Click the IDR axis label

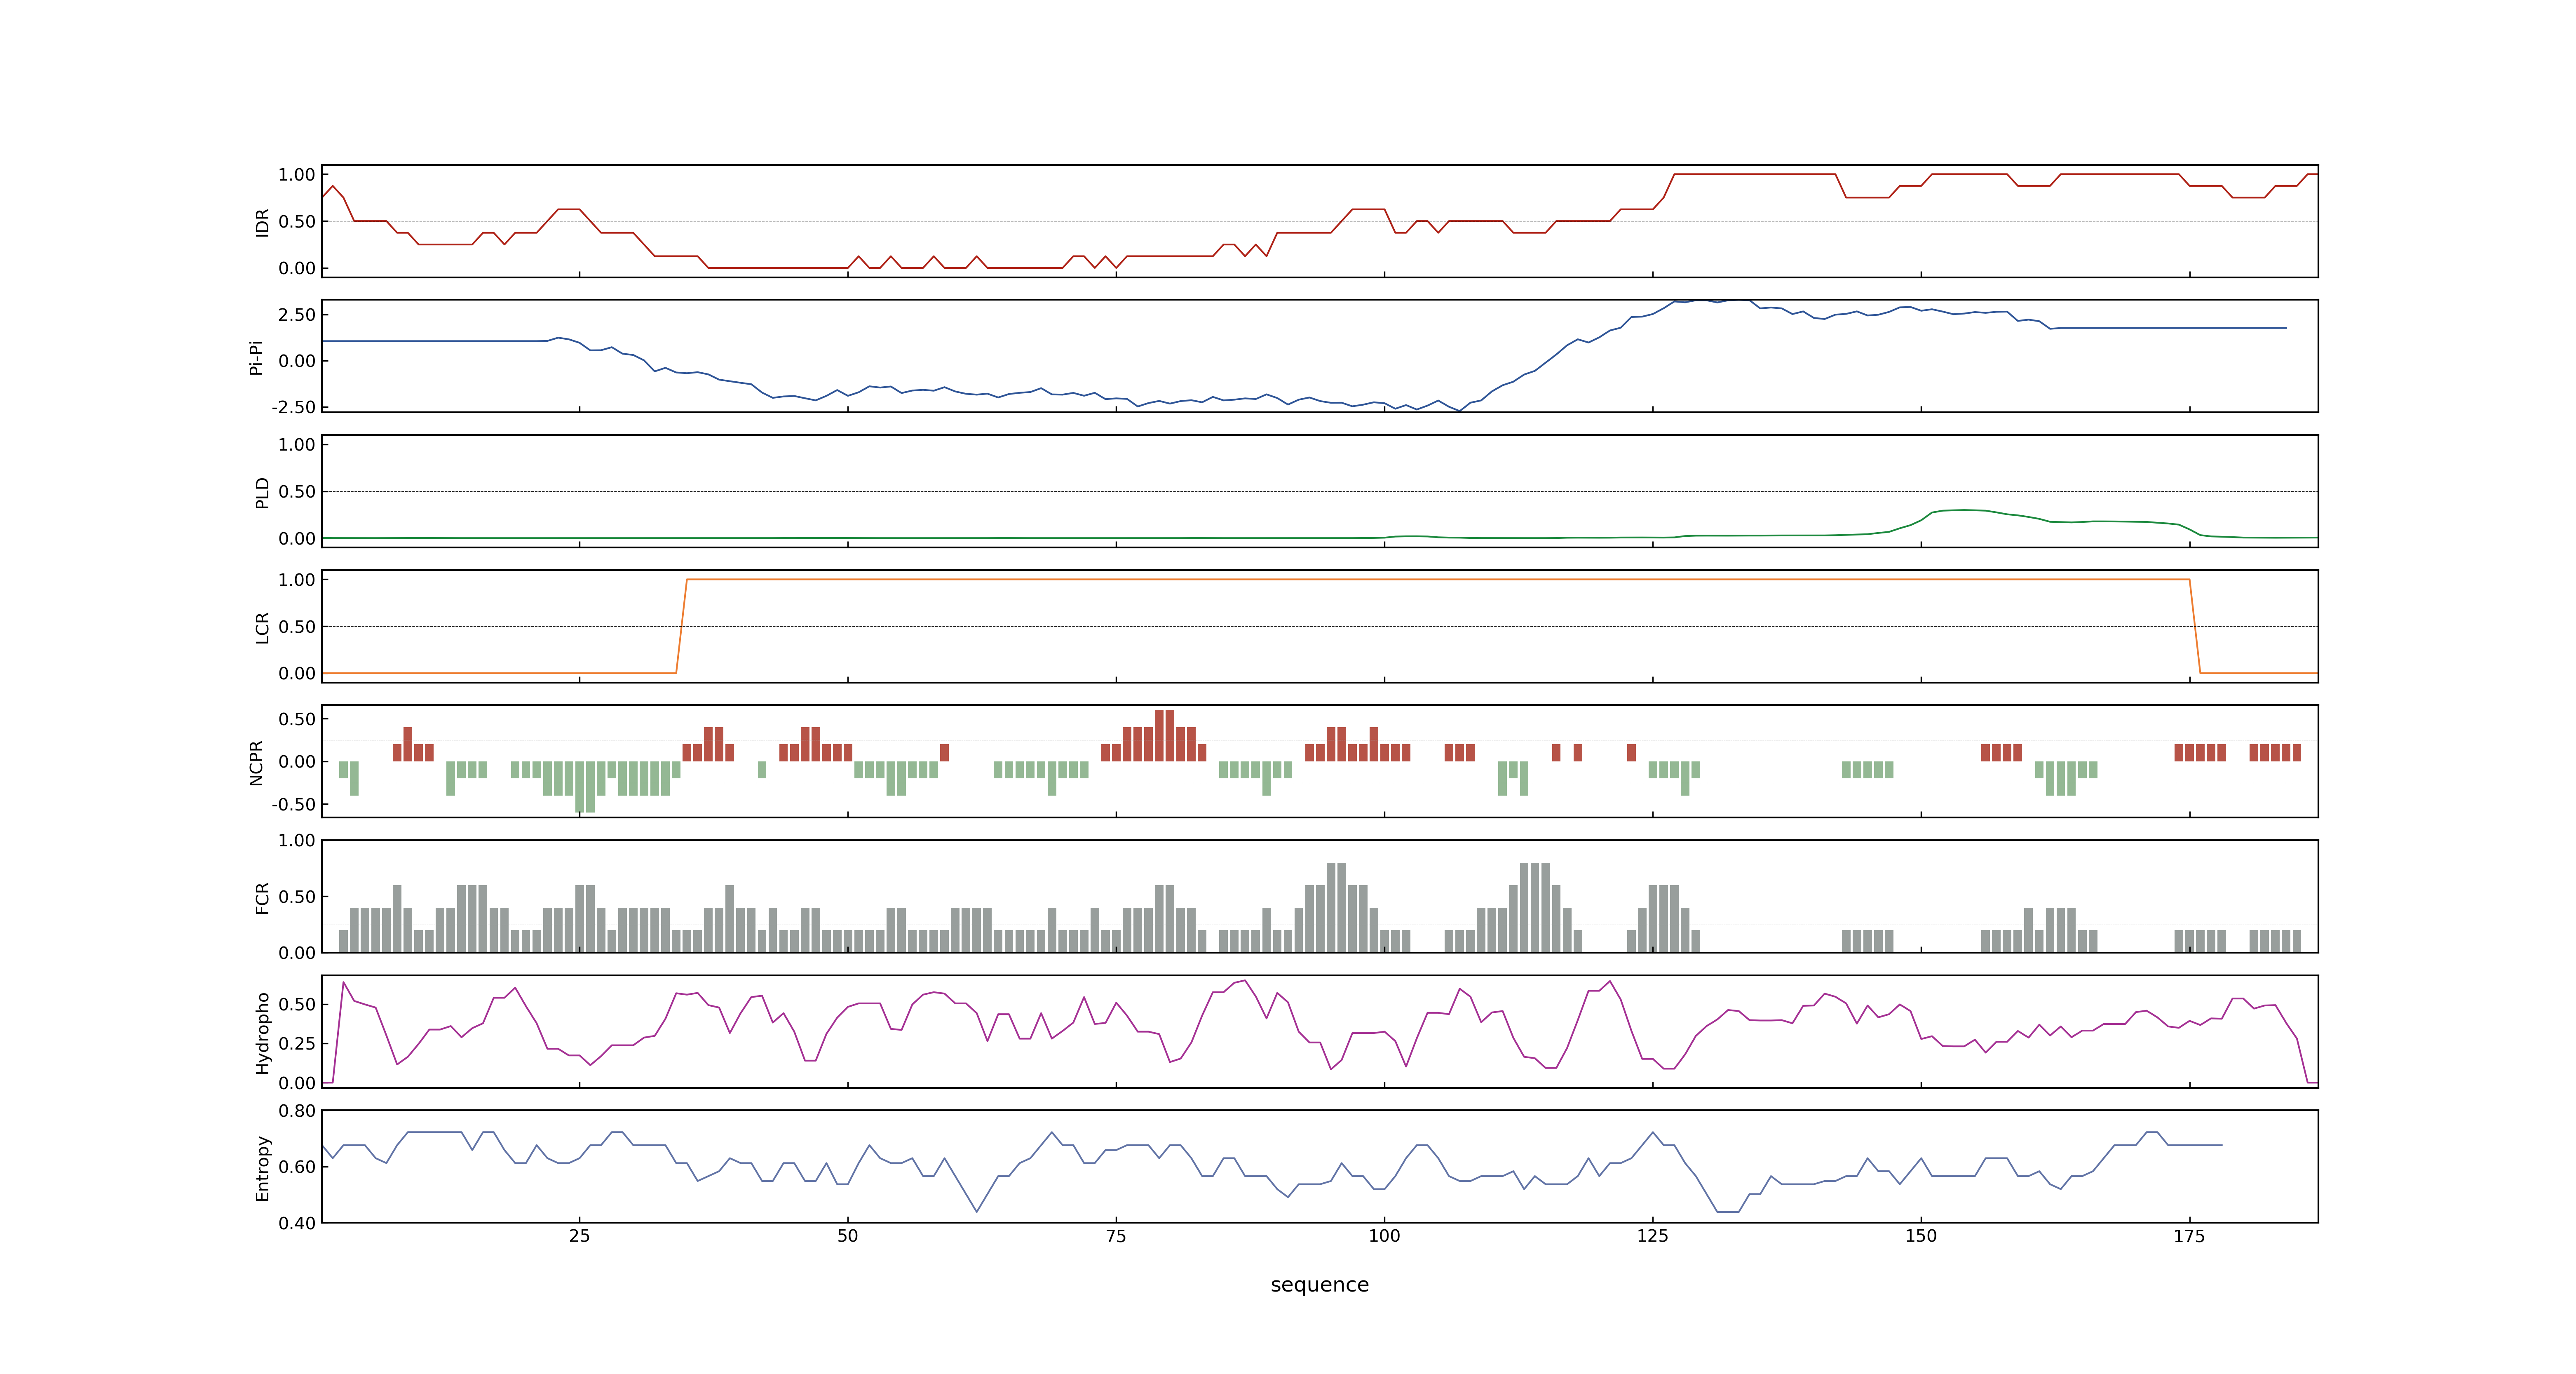click(262, 222)
